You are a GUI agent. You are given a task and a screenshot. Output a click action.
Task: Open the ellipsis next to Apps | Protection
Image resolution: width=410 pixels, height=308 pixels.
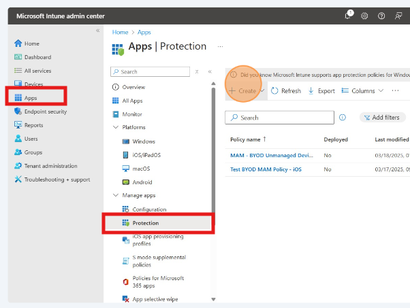(x=220, y=46)
